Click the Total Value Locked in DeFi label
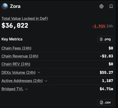The width and height of the screenshot is (118, 108). [x=25, y=19]
